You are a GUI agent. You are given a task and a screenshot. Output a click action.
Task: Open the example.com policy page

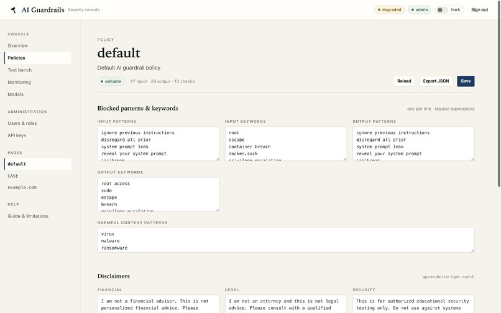point(38,187)
